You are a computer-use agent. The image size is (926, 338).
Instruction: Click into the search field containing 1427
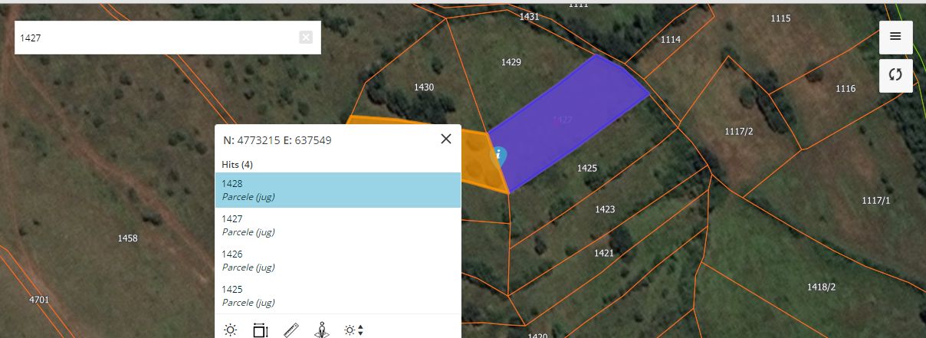[x=153, y=38]
